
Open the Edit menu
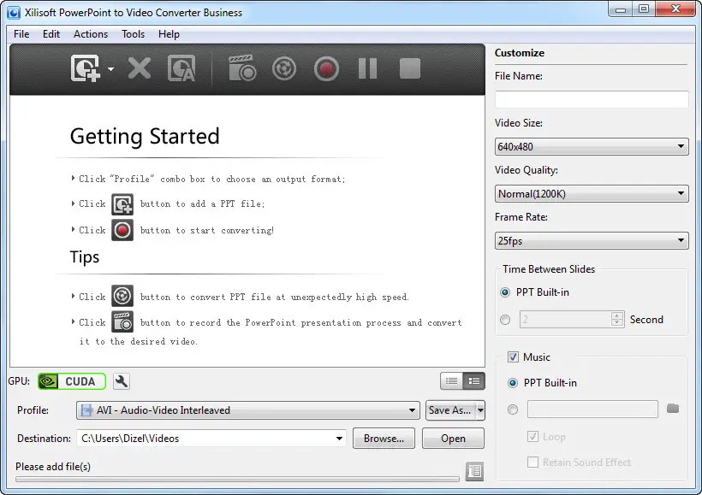click(51, 34)
